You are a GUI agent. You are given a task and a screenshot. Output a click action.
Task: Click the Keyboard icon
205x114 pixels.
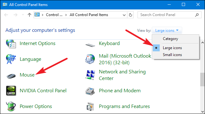[90, 45]
